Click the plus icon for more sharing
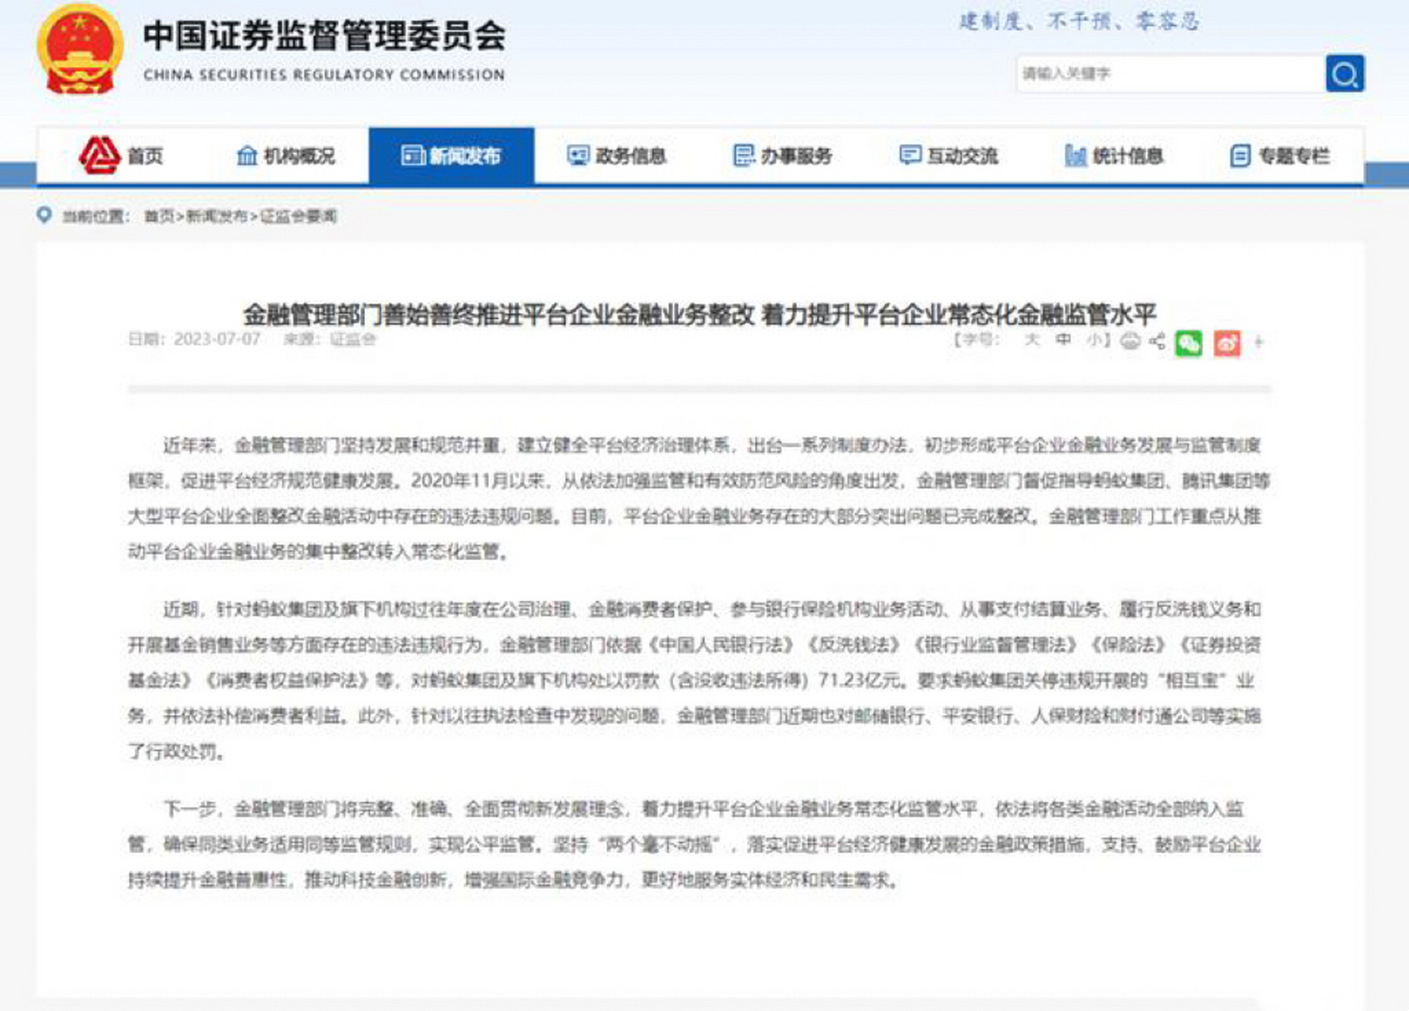Screen dimensions: 1409x1011 (x=1259, y=342)
